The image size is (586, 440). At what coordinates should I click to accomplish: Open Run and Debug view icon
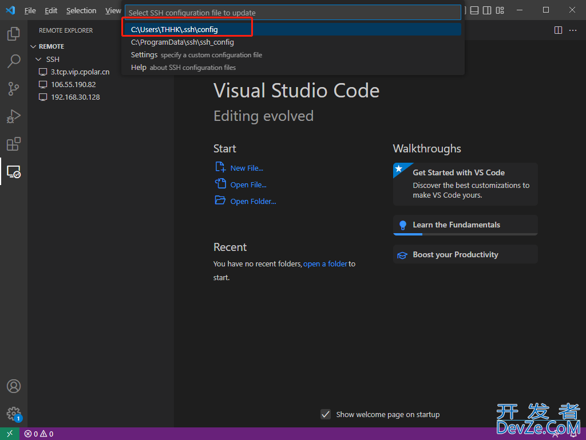click(x=14, y=116)
